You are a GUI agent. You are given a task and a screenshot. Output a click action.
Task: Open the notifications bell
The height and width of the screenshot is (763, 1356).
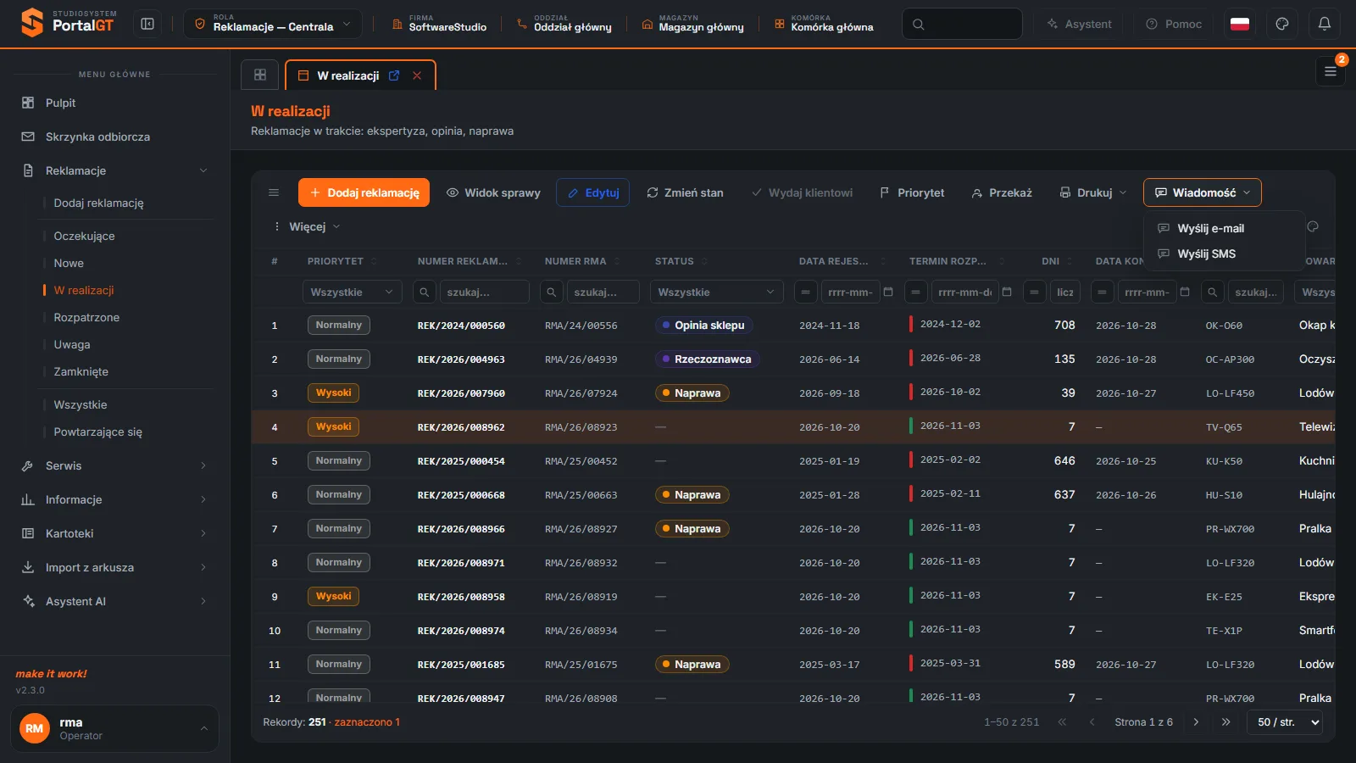point(1325,24)
